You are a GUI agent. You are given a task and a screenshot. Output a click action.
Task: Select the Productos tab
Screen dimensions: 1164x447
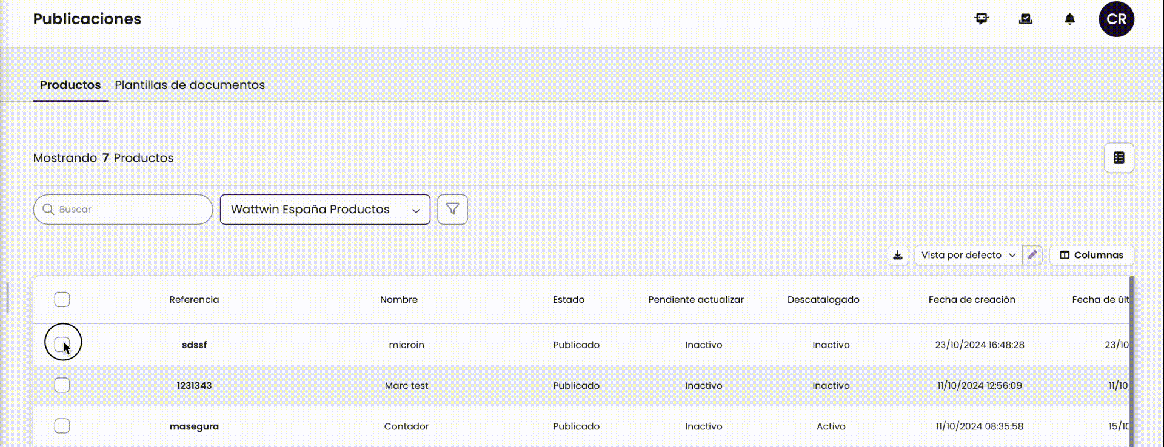coord(70,85)
